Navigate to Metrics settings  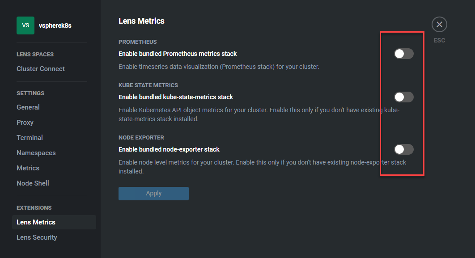(28, 168)
